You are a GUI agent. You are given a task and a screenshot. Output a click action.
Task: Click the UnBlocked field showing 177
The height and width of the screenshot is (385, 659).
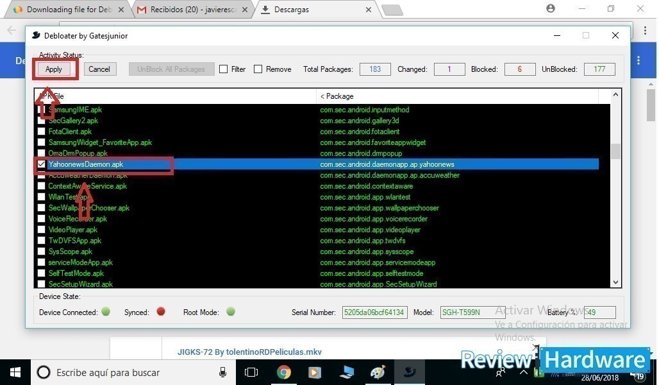[x=600, y=69]
